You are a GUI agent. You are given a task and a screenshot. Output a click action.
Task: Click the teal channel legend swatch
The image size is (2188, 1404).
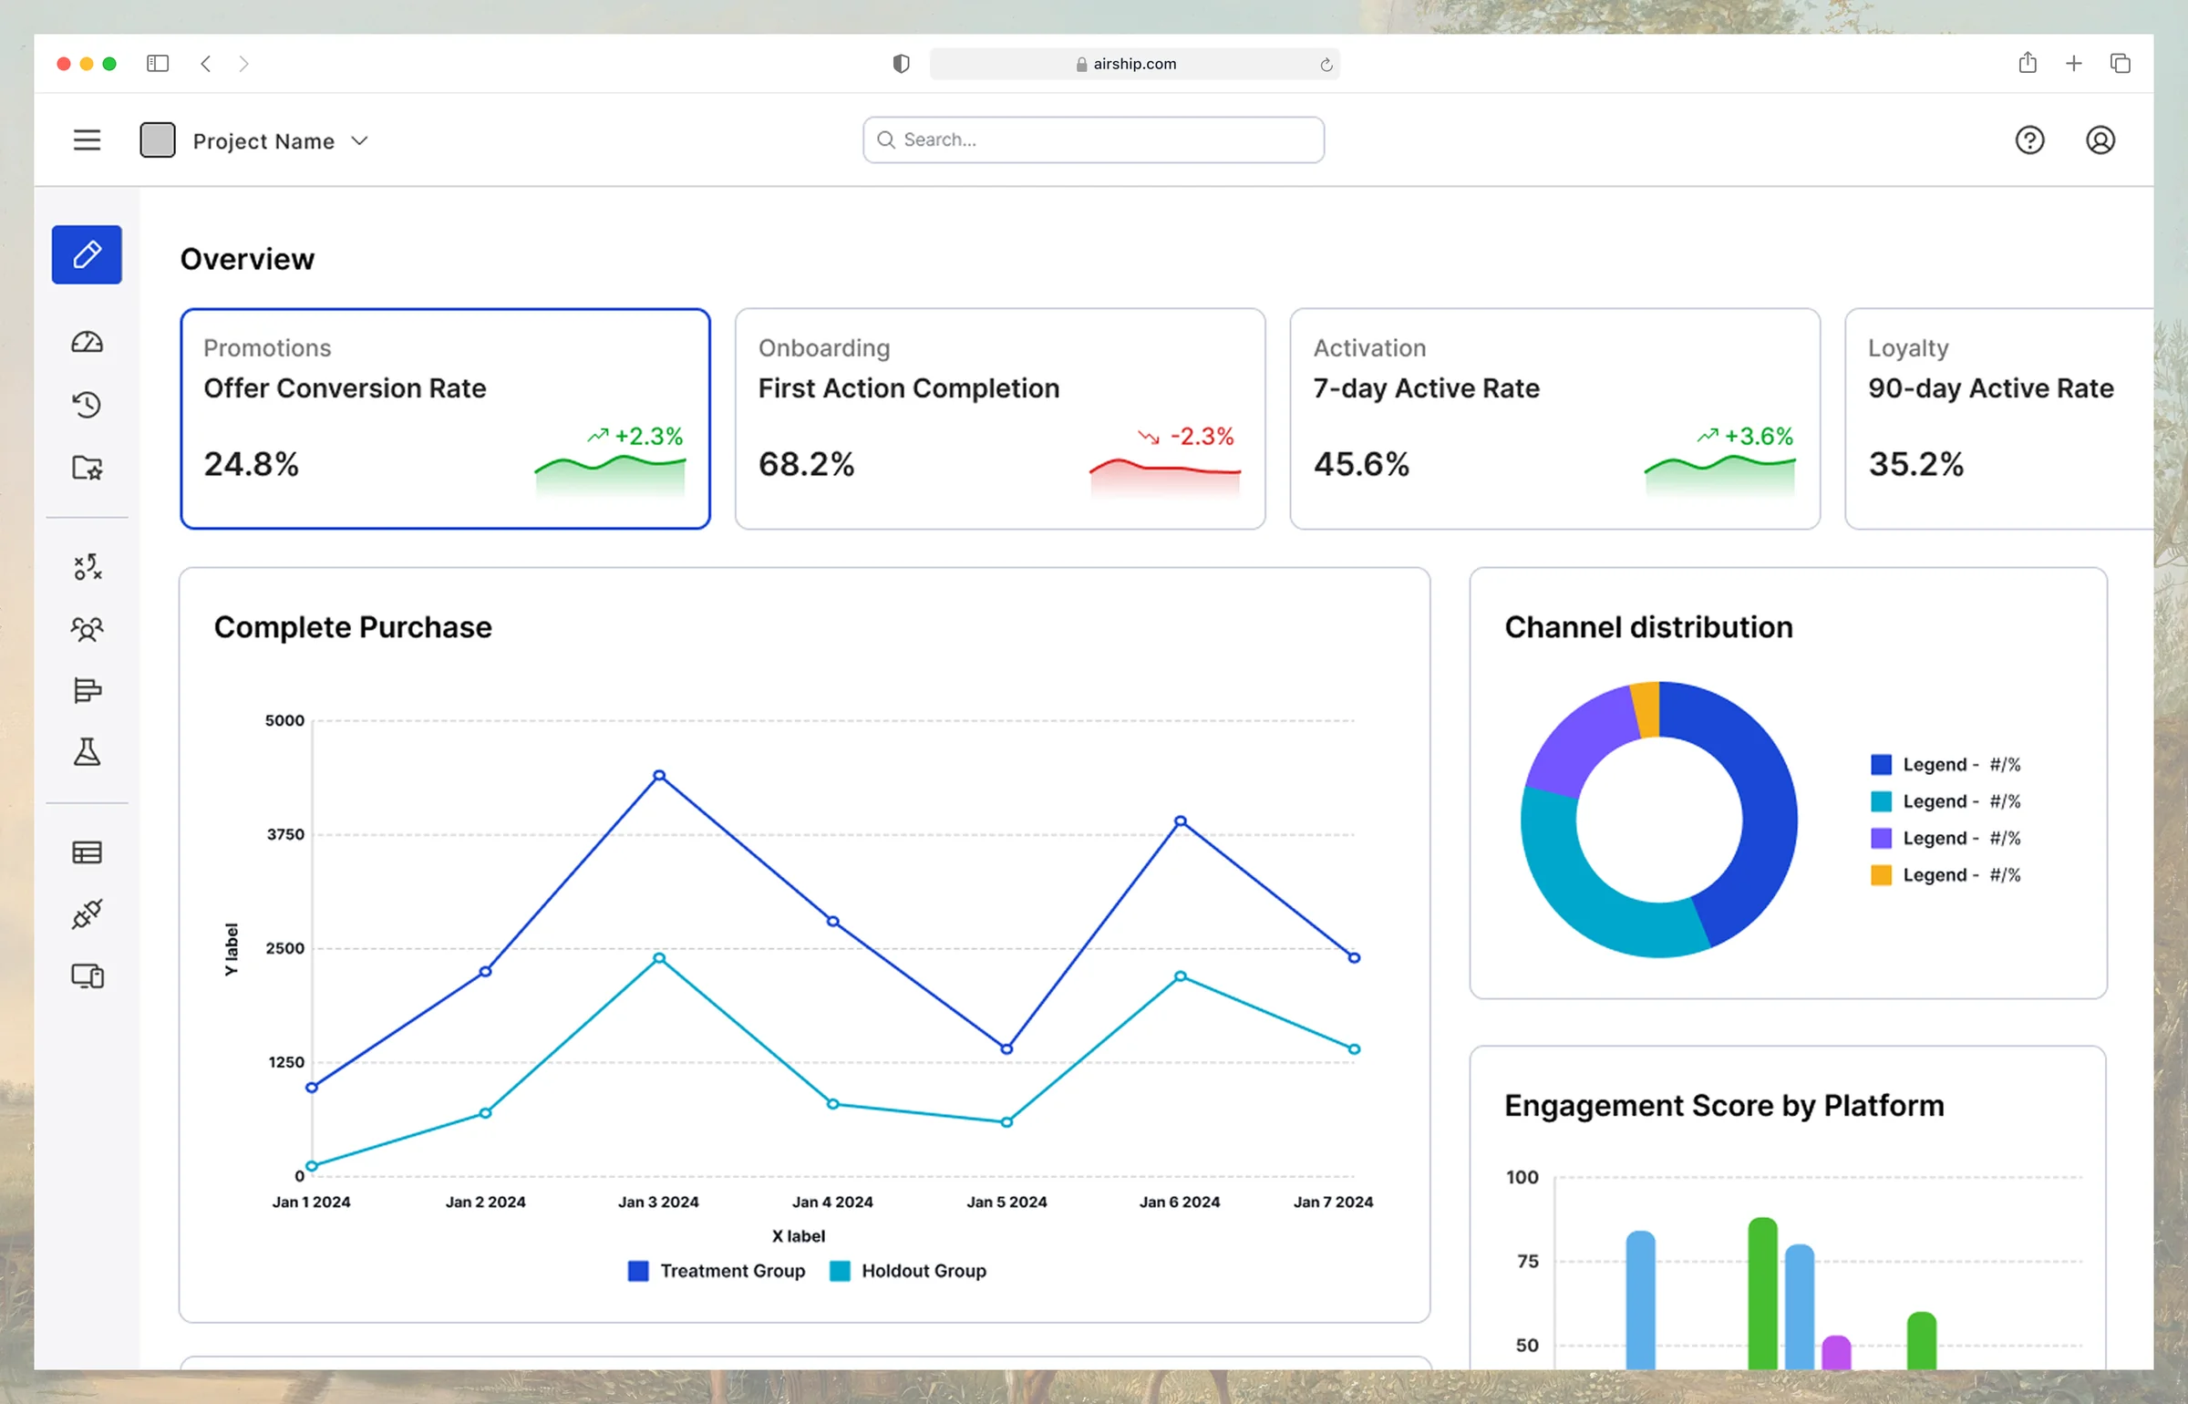point(1881,801)
